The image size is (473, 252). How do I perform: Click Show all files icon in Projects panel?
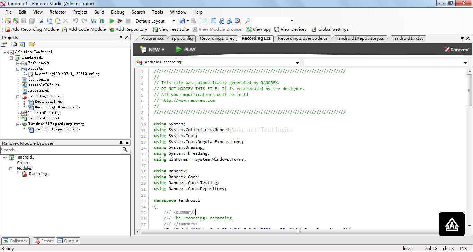14,44
